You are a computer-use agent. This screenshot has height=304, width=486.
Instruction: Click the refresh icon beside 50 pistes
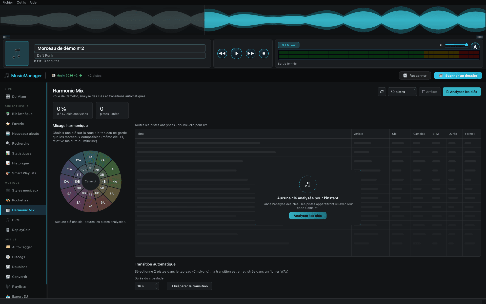382,92
